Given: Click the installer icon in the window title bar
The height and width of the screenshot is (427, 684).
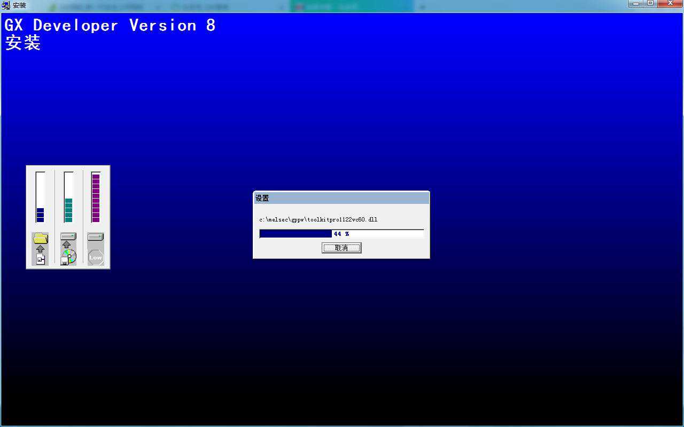Looking at the screenshot, I should coord(6,5).
